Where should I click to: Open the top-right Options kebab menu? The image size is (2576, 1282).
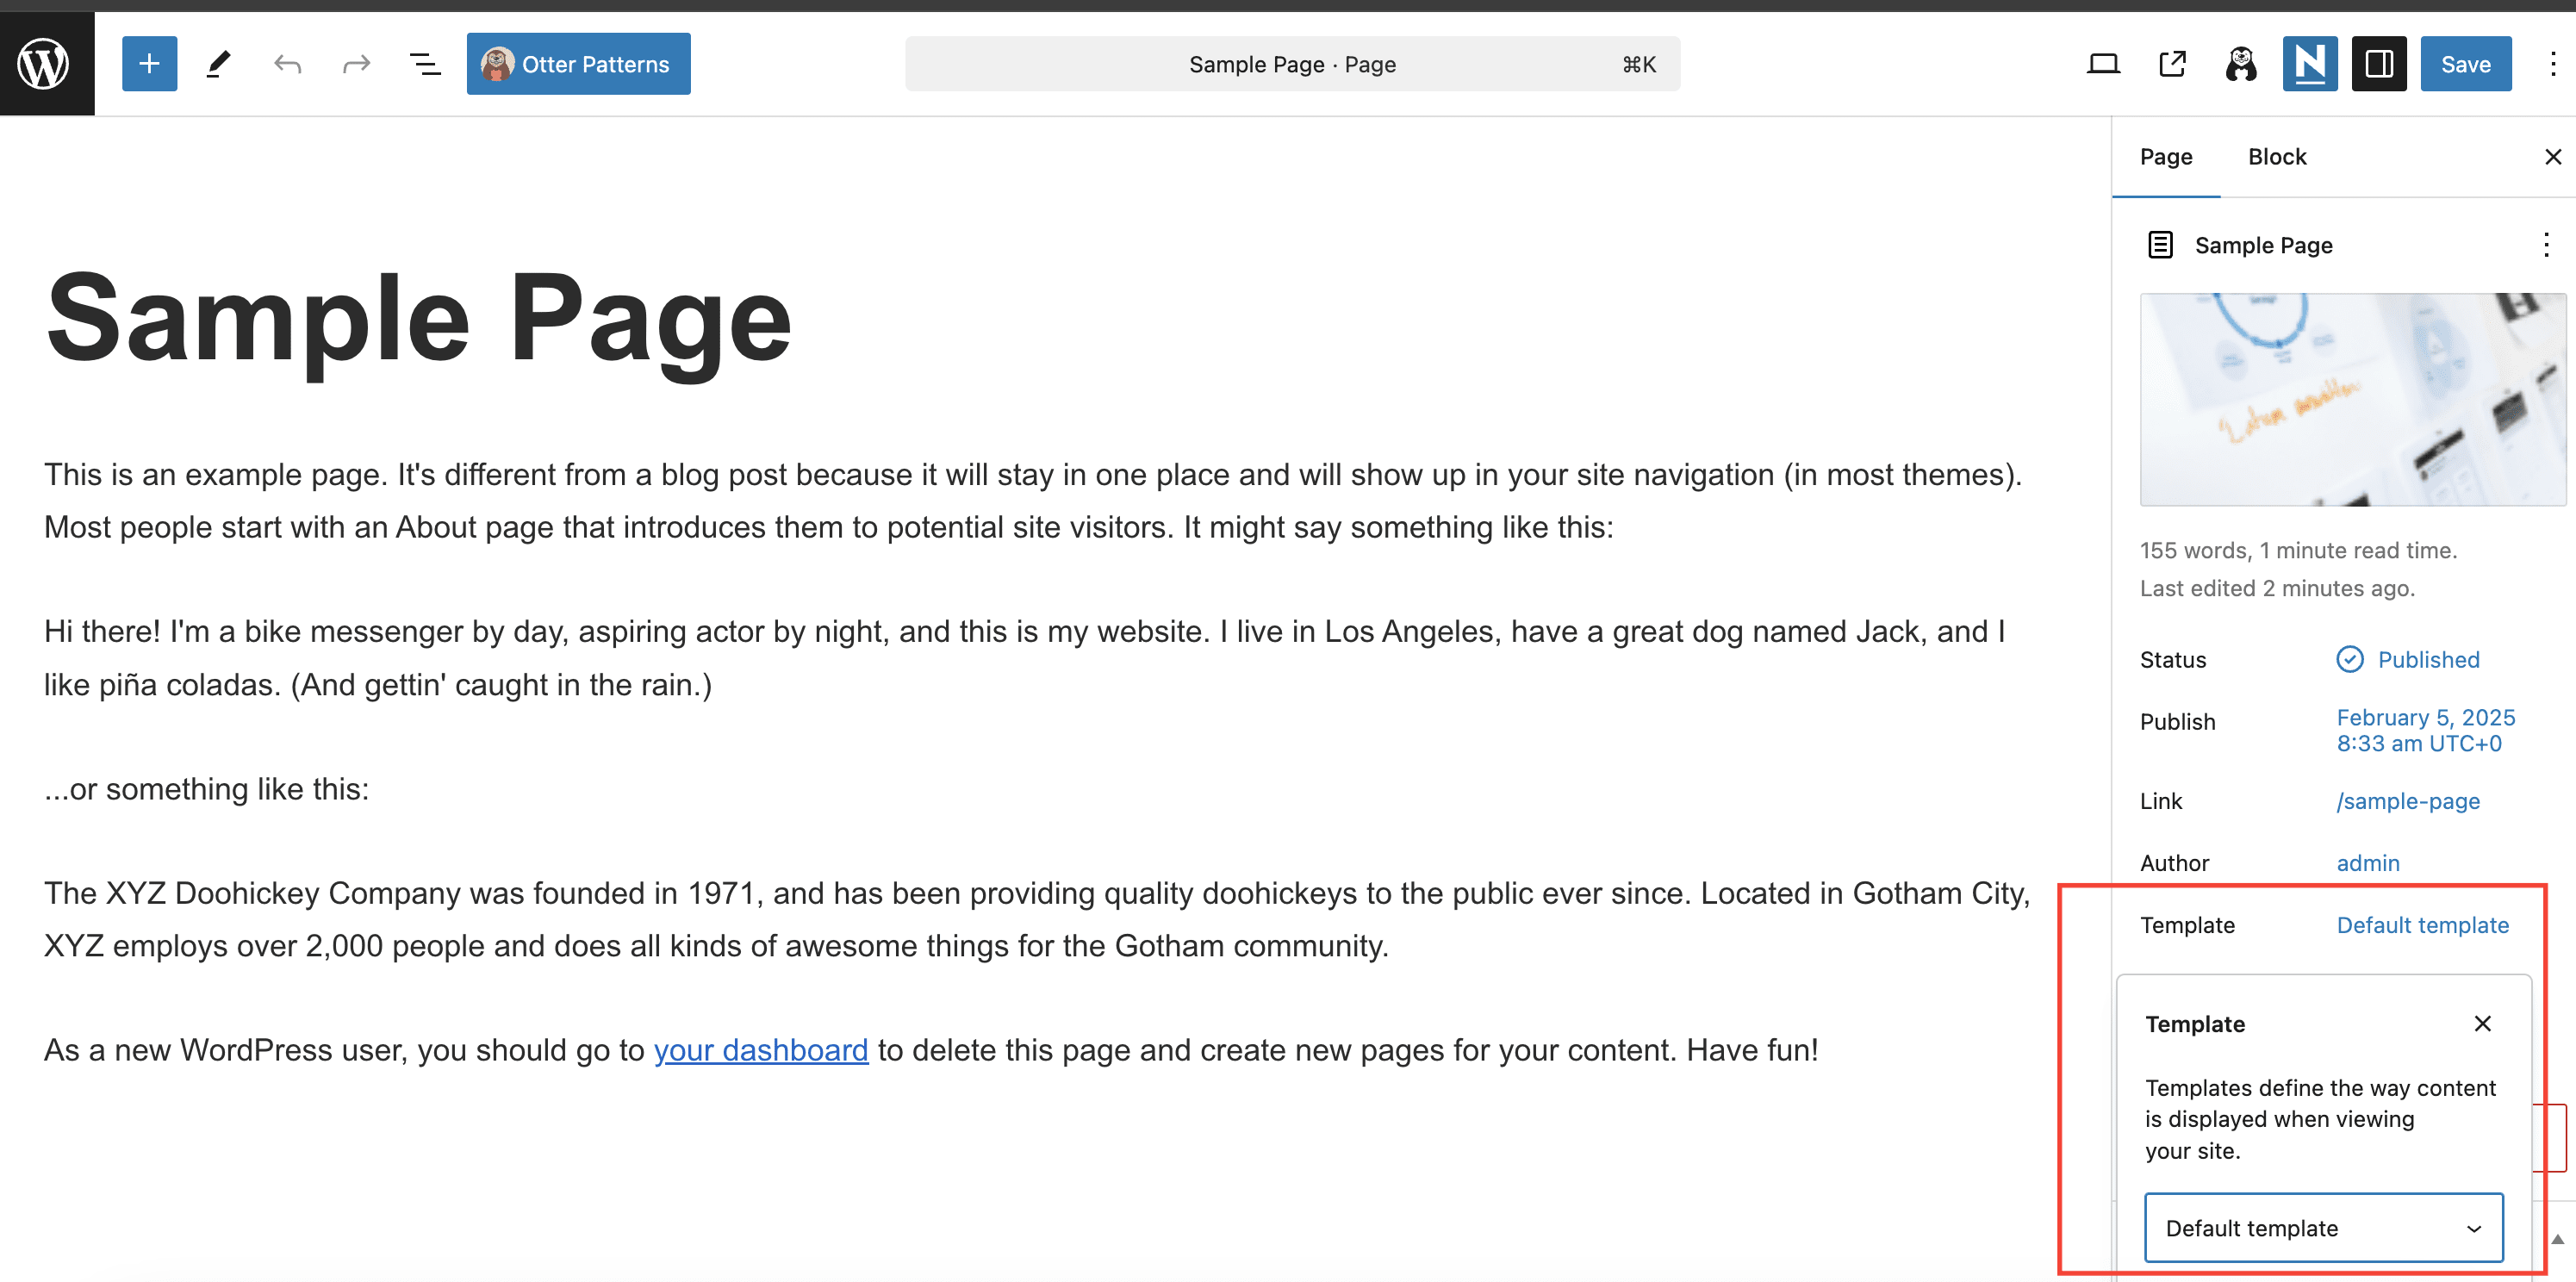[2552, 64]
